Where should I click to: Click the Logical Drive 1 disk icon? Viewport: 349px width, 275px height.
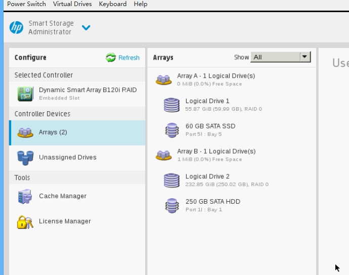point(171,105)
